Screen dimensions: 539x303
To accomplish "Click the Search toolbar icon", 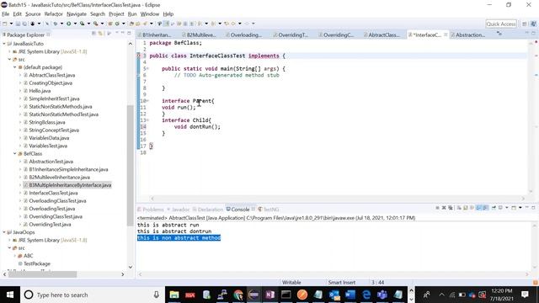I will pos(145,24).
